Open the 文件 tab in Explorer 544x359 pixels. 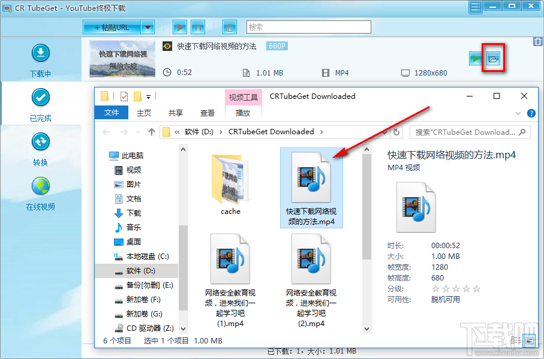click(x=112, y=113)
